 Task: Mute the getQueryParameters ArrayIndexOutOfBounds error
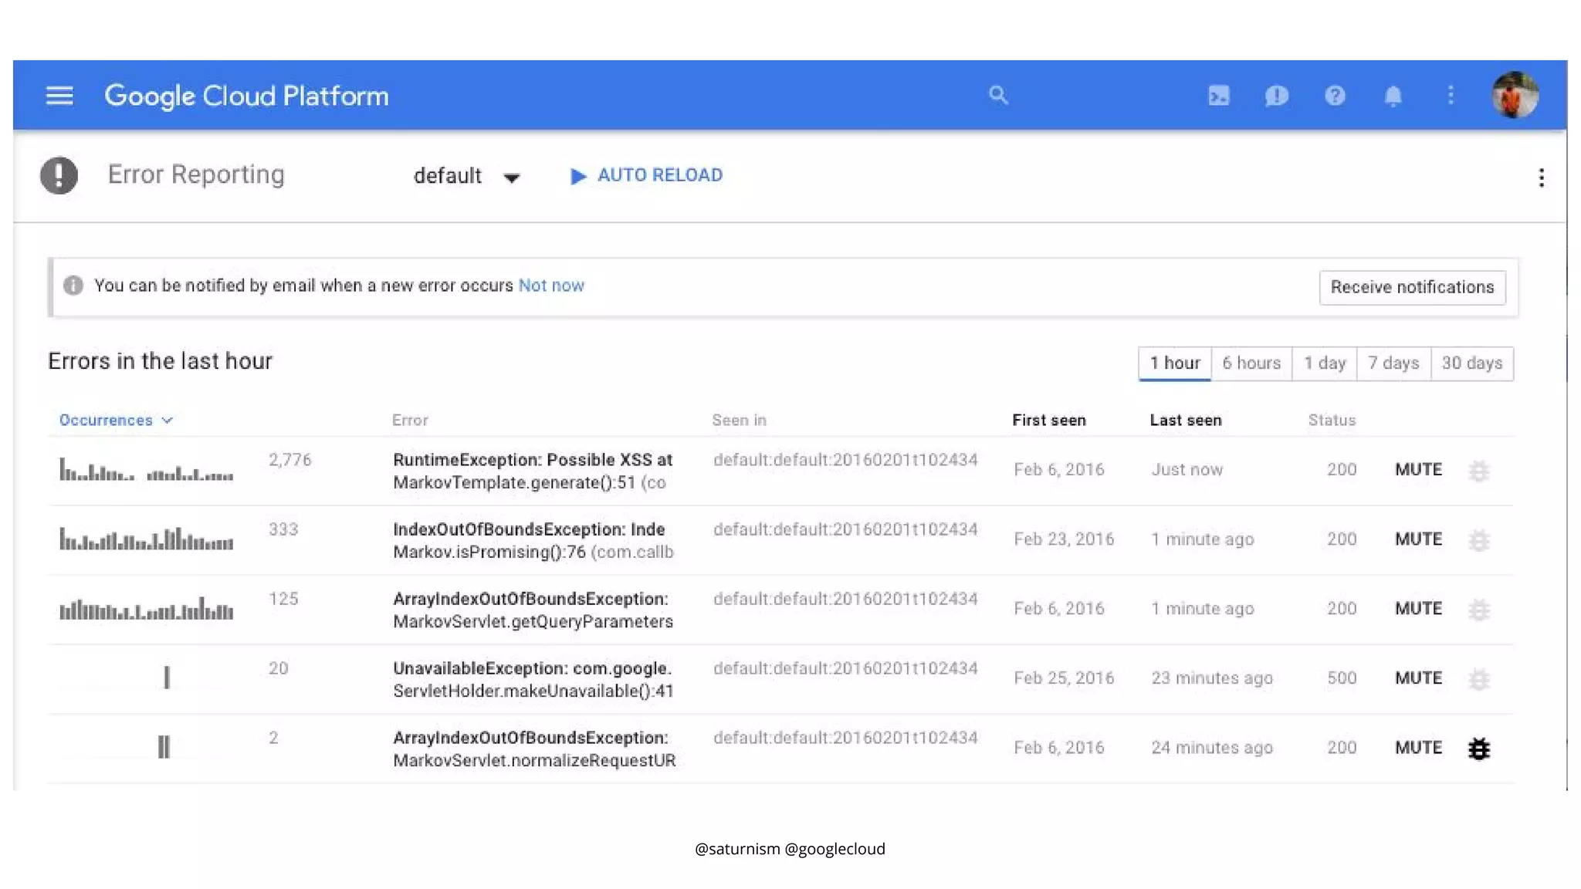1418,608
